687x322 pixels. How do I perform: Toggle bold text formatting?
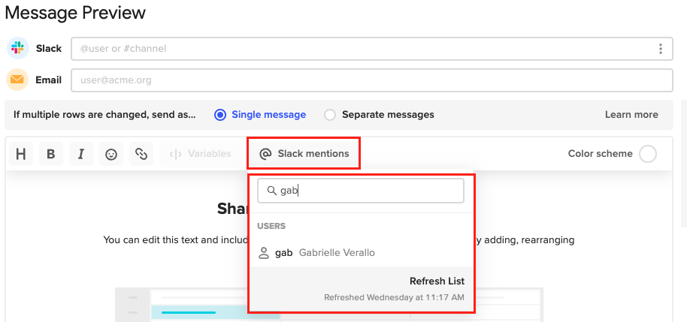click(x=51, y=154)
